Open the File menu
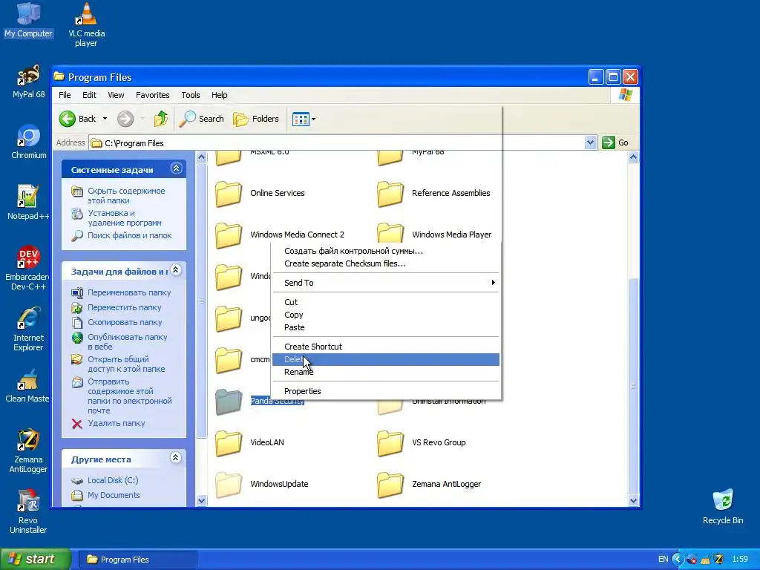Image resolution: width=760 pixels, height=570 pixels. pyautogui.click(x=65, y=95)
